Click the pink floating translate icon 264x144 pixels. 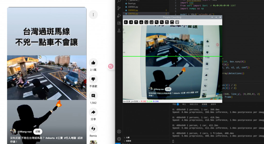(x=111, y=66)
